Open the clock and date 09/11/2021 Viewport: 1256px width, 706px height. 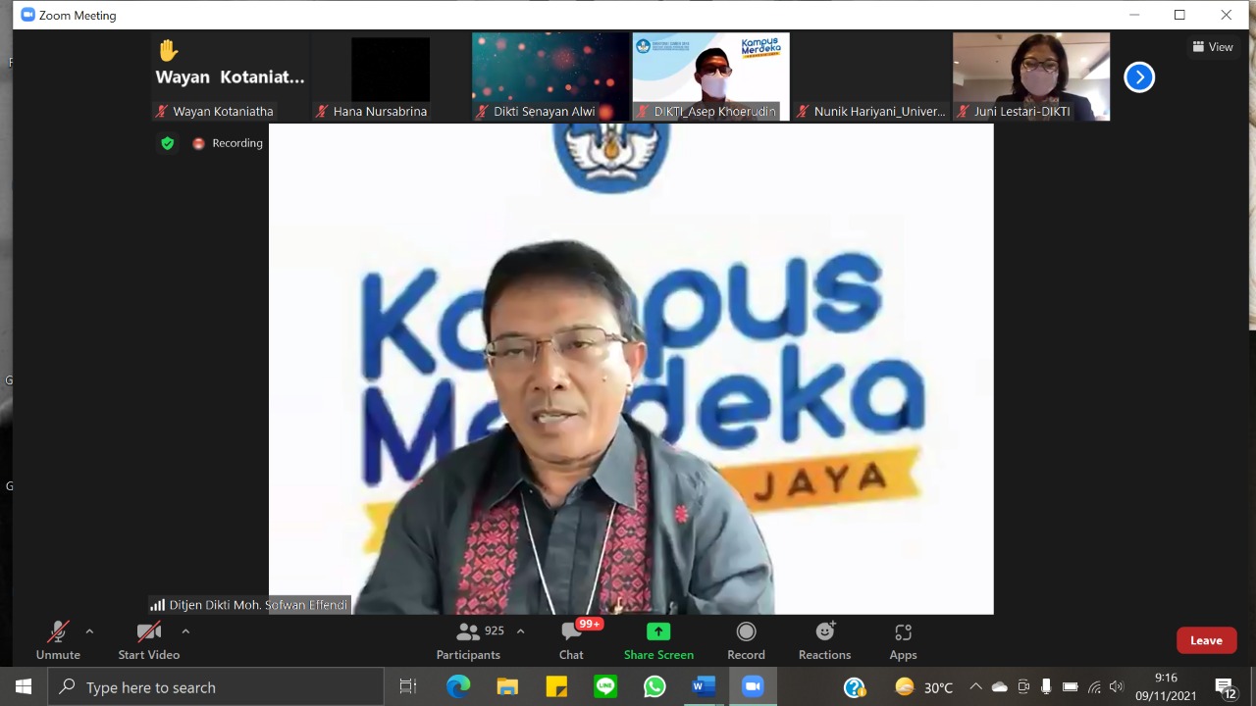pyautogui.click(x=1166, y=687)
